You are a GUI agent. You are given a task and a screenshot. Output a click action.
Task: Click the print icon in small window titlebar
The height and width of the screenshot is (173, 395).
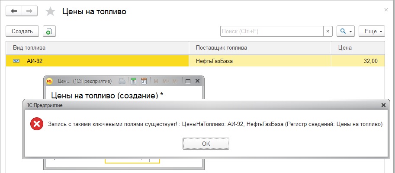point(122,81)
